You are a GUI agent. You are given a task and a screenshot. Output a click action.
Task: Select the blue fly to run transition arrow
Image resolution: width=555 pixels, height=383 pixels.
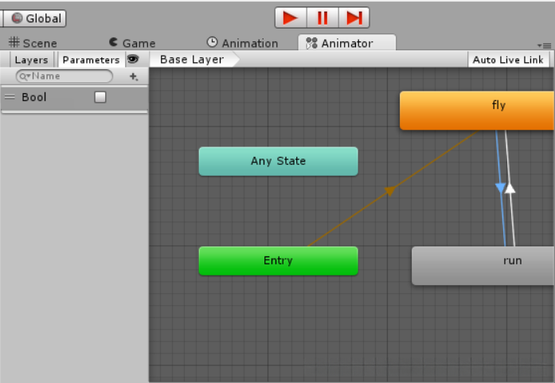[500, 188]
